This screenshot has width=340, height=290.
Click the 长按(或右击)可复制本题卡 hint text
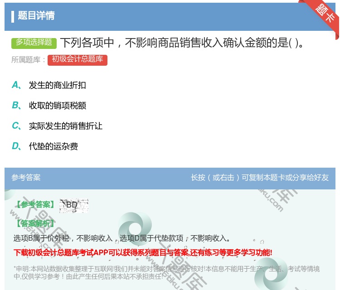tap(260, 178)
